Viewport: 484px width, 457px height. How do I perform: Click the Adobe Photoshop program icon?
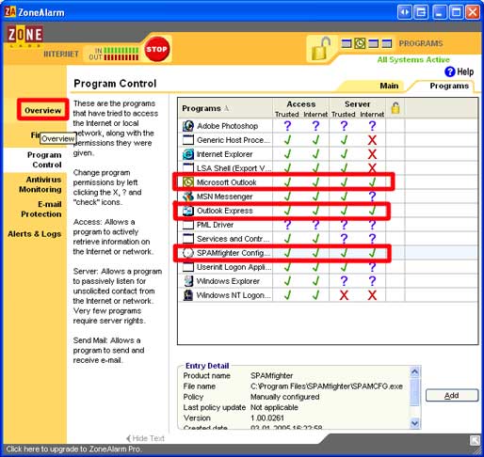tap(188, 126)
